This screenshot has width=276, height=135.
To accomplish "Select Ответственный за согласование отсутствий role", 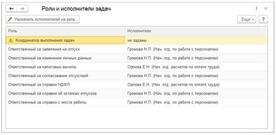I will 137,76.
